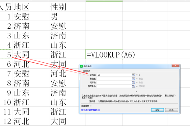Select number cell 4
Viewport: 190px width, 126px height.
coord(6,45)
